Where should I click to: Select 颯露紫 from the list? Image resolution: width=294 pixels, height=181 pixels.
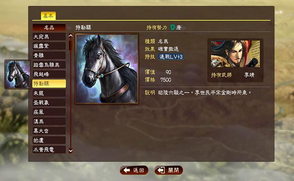pyautogui.click(x=49, y=46)
